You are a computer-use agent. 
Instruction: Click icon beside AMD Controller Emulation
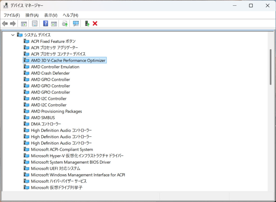click(26, 67)
